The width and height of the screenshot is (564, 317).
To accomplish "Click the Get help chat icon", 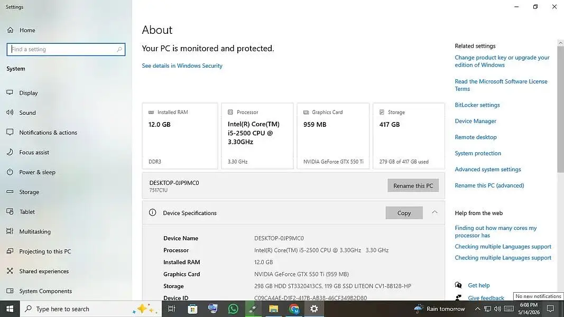I will pyautogui.click(x=458, y=285).
